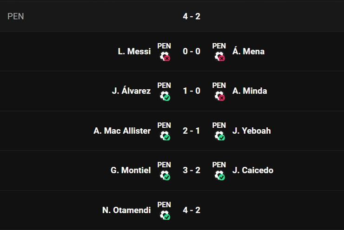Click N. Otamendi's scored penalty icon
344x230 pixels.
point(165,215)
